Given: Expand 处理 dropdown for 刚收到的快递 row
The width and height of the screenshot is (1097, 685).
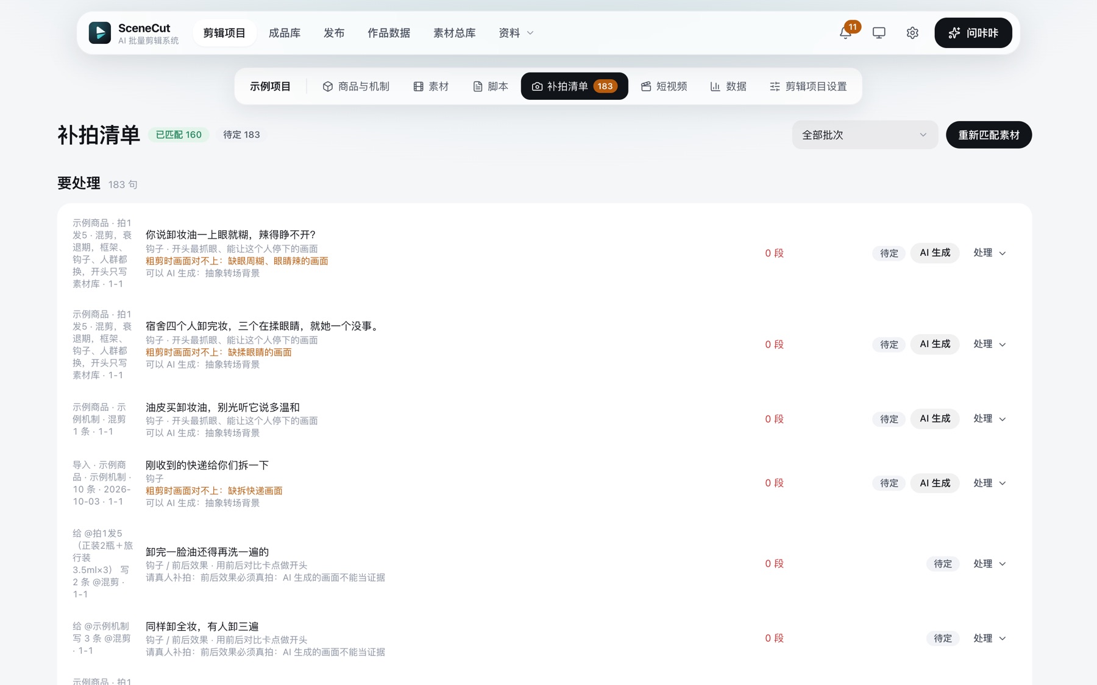Looking at the screenshot, I should point(989,483).
